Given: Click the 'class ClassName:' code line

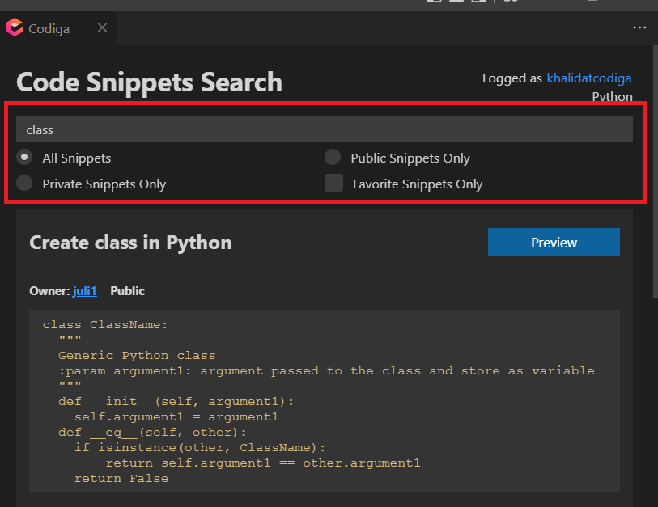Looking at the screenshot, I should tap(105, 325).
